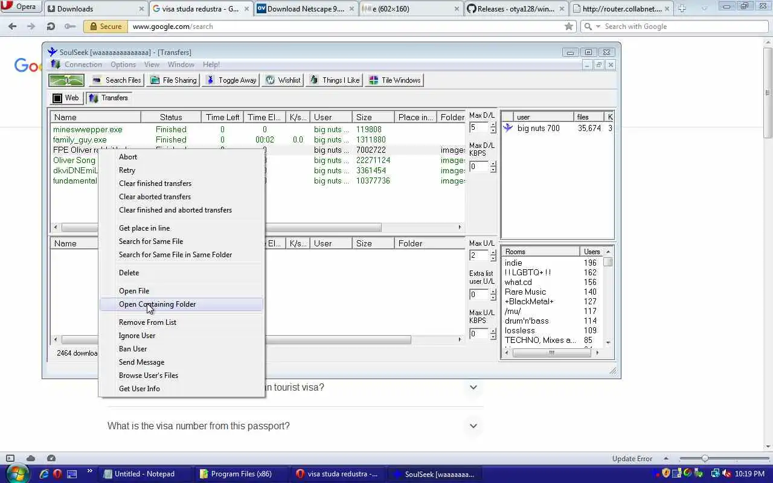Screen dimensions: 773x483
Task: Click the Max U/L KBPS field
Action: coord(479,334)
